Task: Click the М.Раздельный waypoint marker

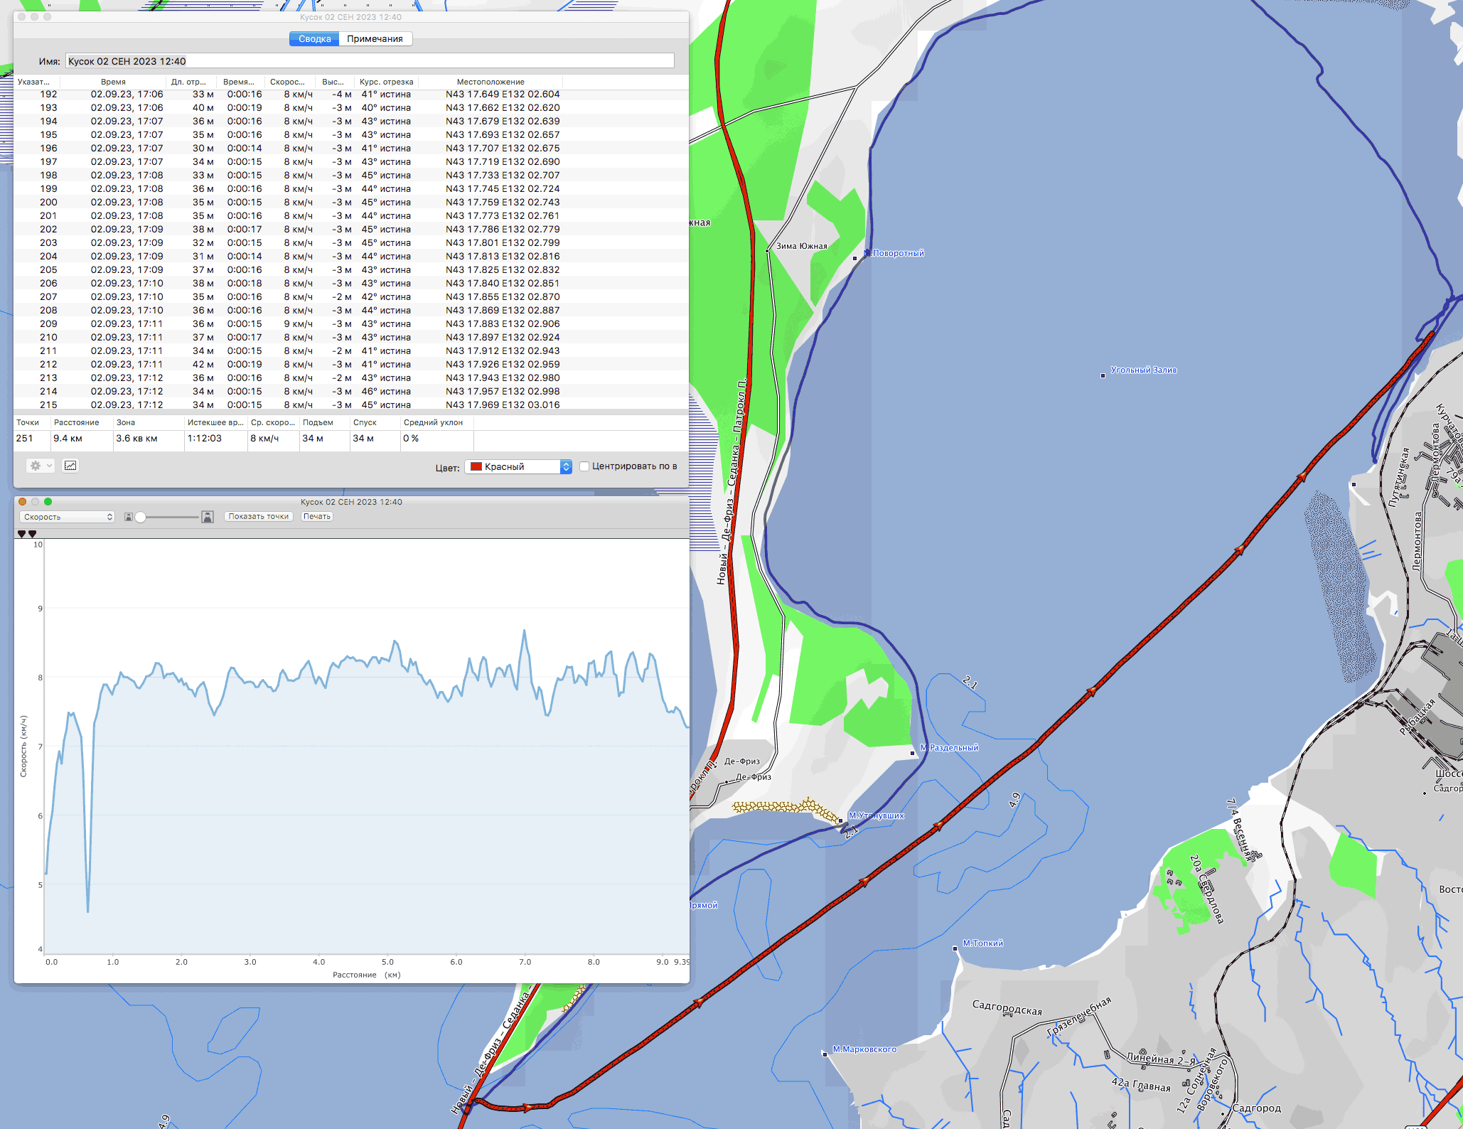Action: coord(913,753)
